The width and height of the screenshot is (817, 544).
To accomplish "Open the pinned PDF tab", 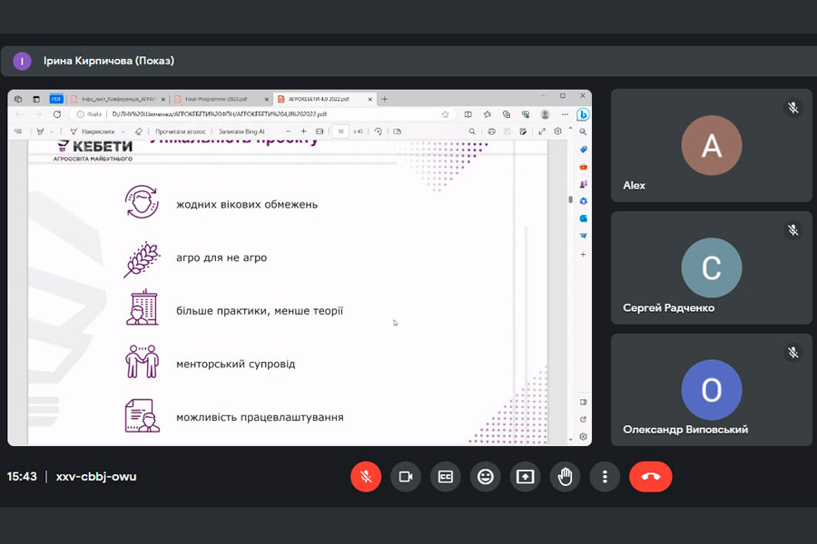I will [x=56, y=99].
